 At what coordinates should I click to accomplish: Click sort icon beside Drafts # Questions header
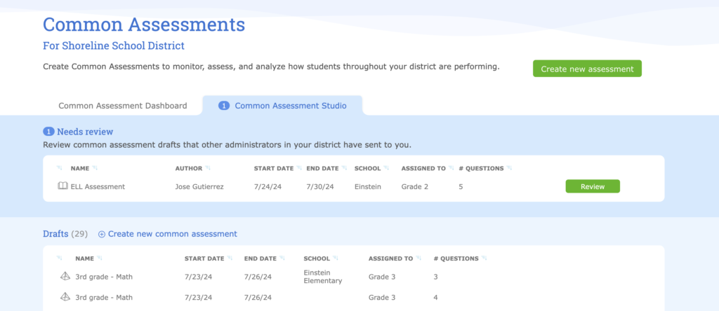484,258
